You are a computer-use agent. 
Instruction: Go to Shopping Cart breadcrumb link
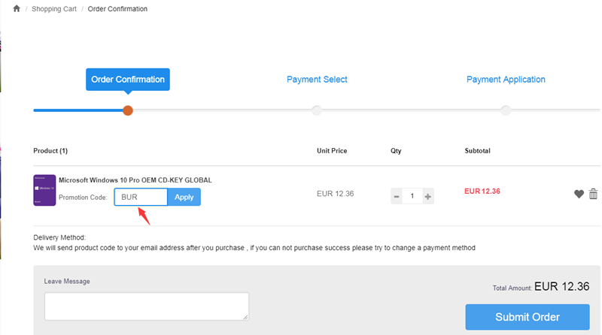[53, 9]
